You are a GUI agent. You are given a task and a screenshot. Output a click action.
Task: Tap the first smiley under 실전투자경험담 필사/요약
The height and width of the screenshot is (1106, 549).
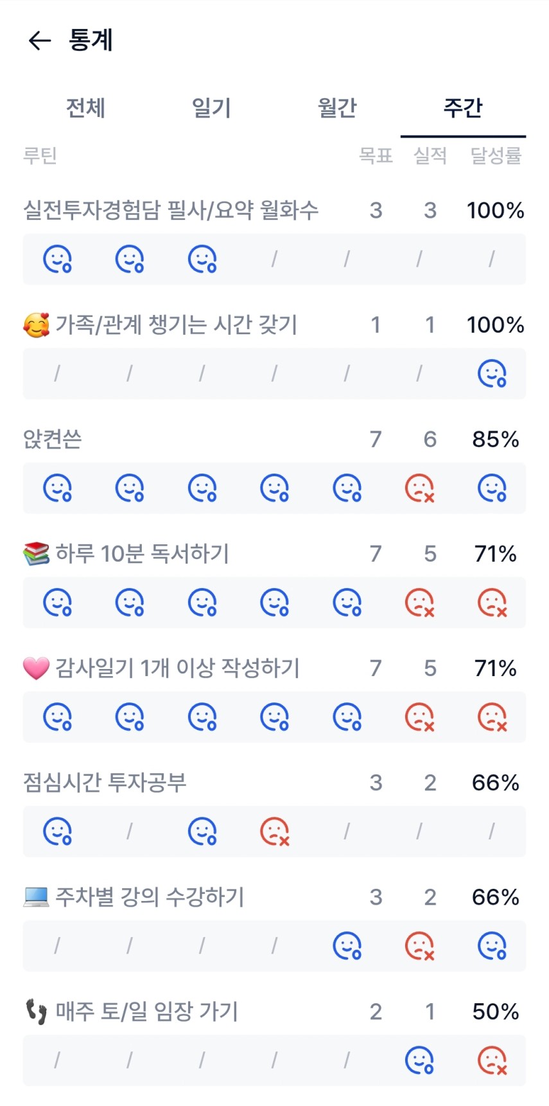[x=57, y=259]
